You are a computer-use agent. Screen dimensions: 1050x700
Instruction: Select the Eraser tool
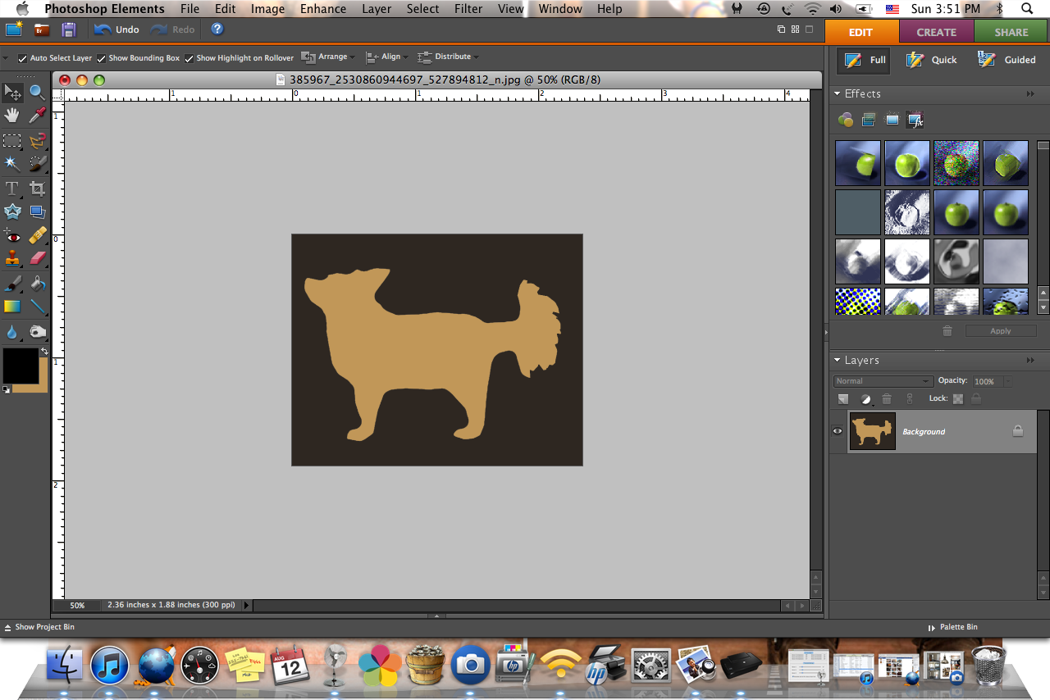[x=38, y=259]
